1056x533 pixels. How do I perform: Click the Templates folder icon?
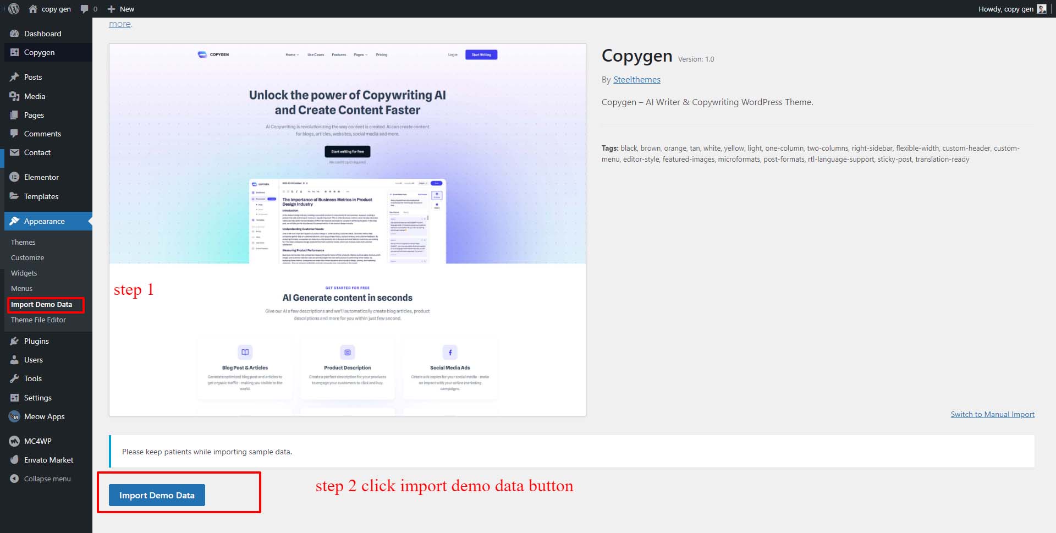(x=14, y=196)
